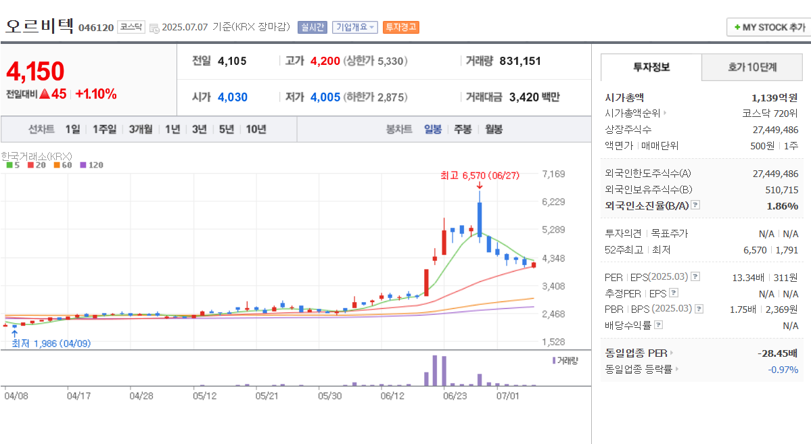This screenshot has width=811, height=444.
Task: Click the 시가 value 4,030
Action: click(x=232, y=97)
